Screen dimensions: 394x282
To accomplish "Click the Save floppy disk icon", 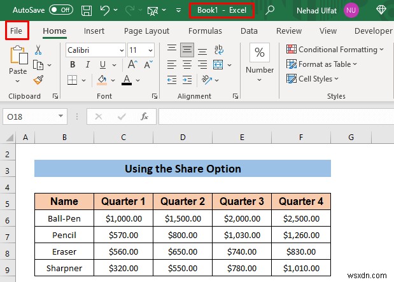I will (87, 11).
